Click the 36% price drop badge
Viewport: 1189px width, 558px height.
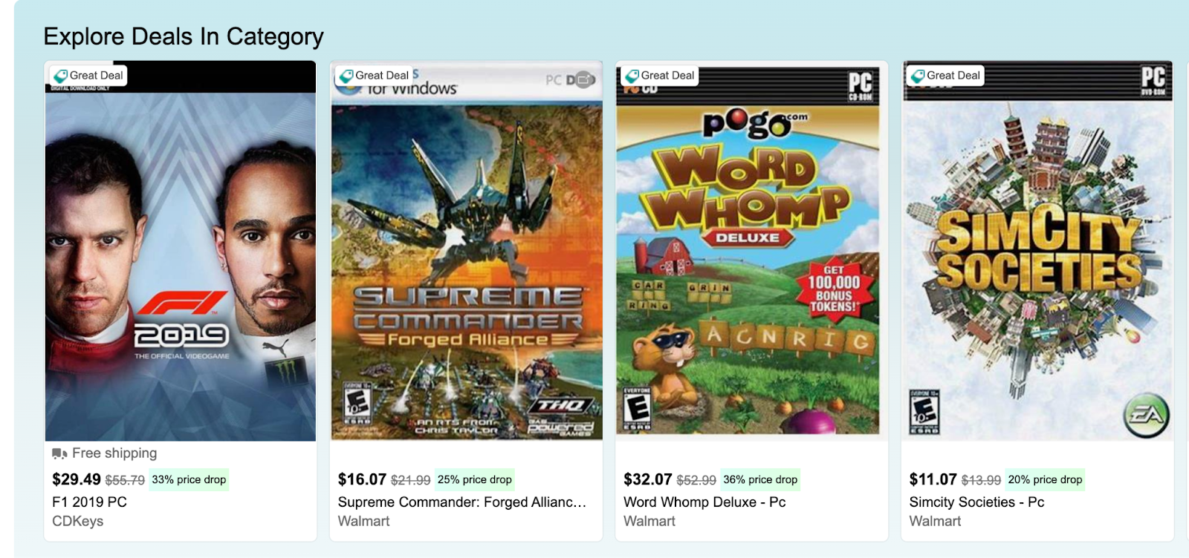(x=760, y=479)
